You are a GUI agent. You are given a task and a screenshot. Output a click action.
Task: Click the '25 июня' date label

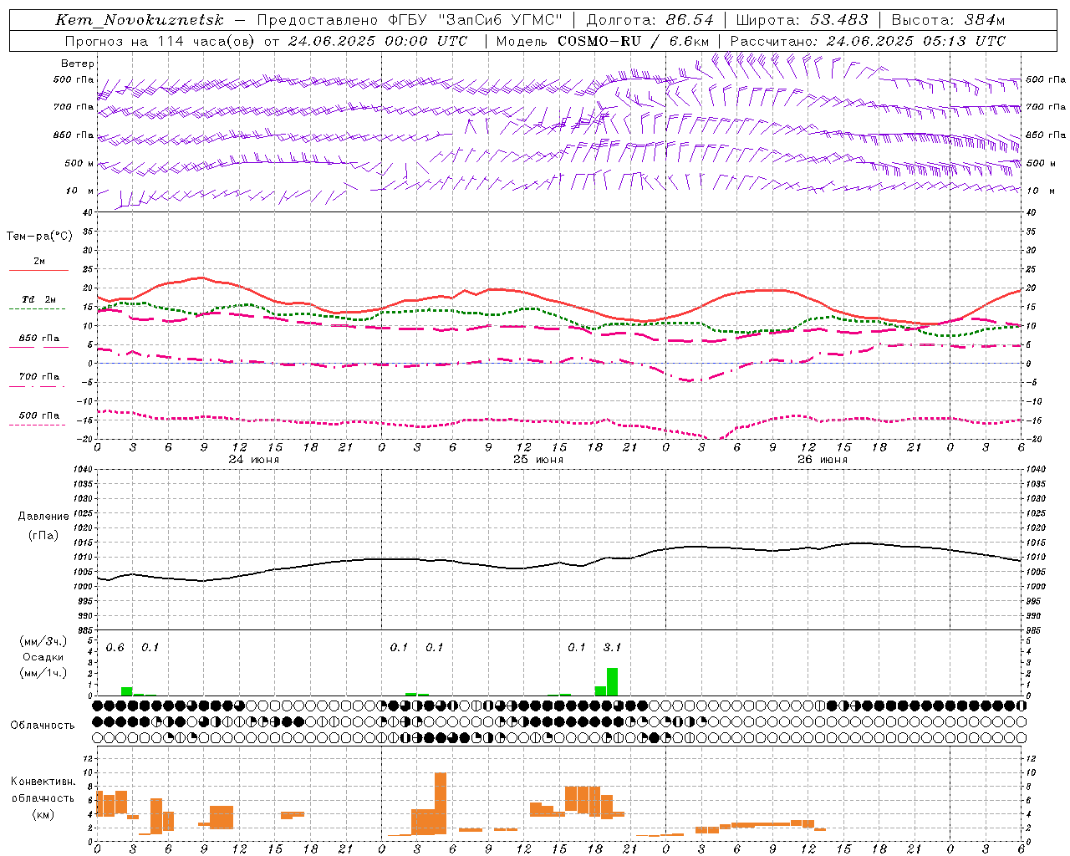(538, 460)
